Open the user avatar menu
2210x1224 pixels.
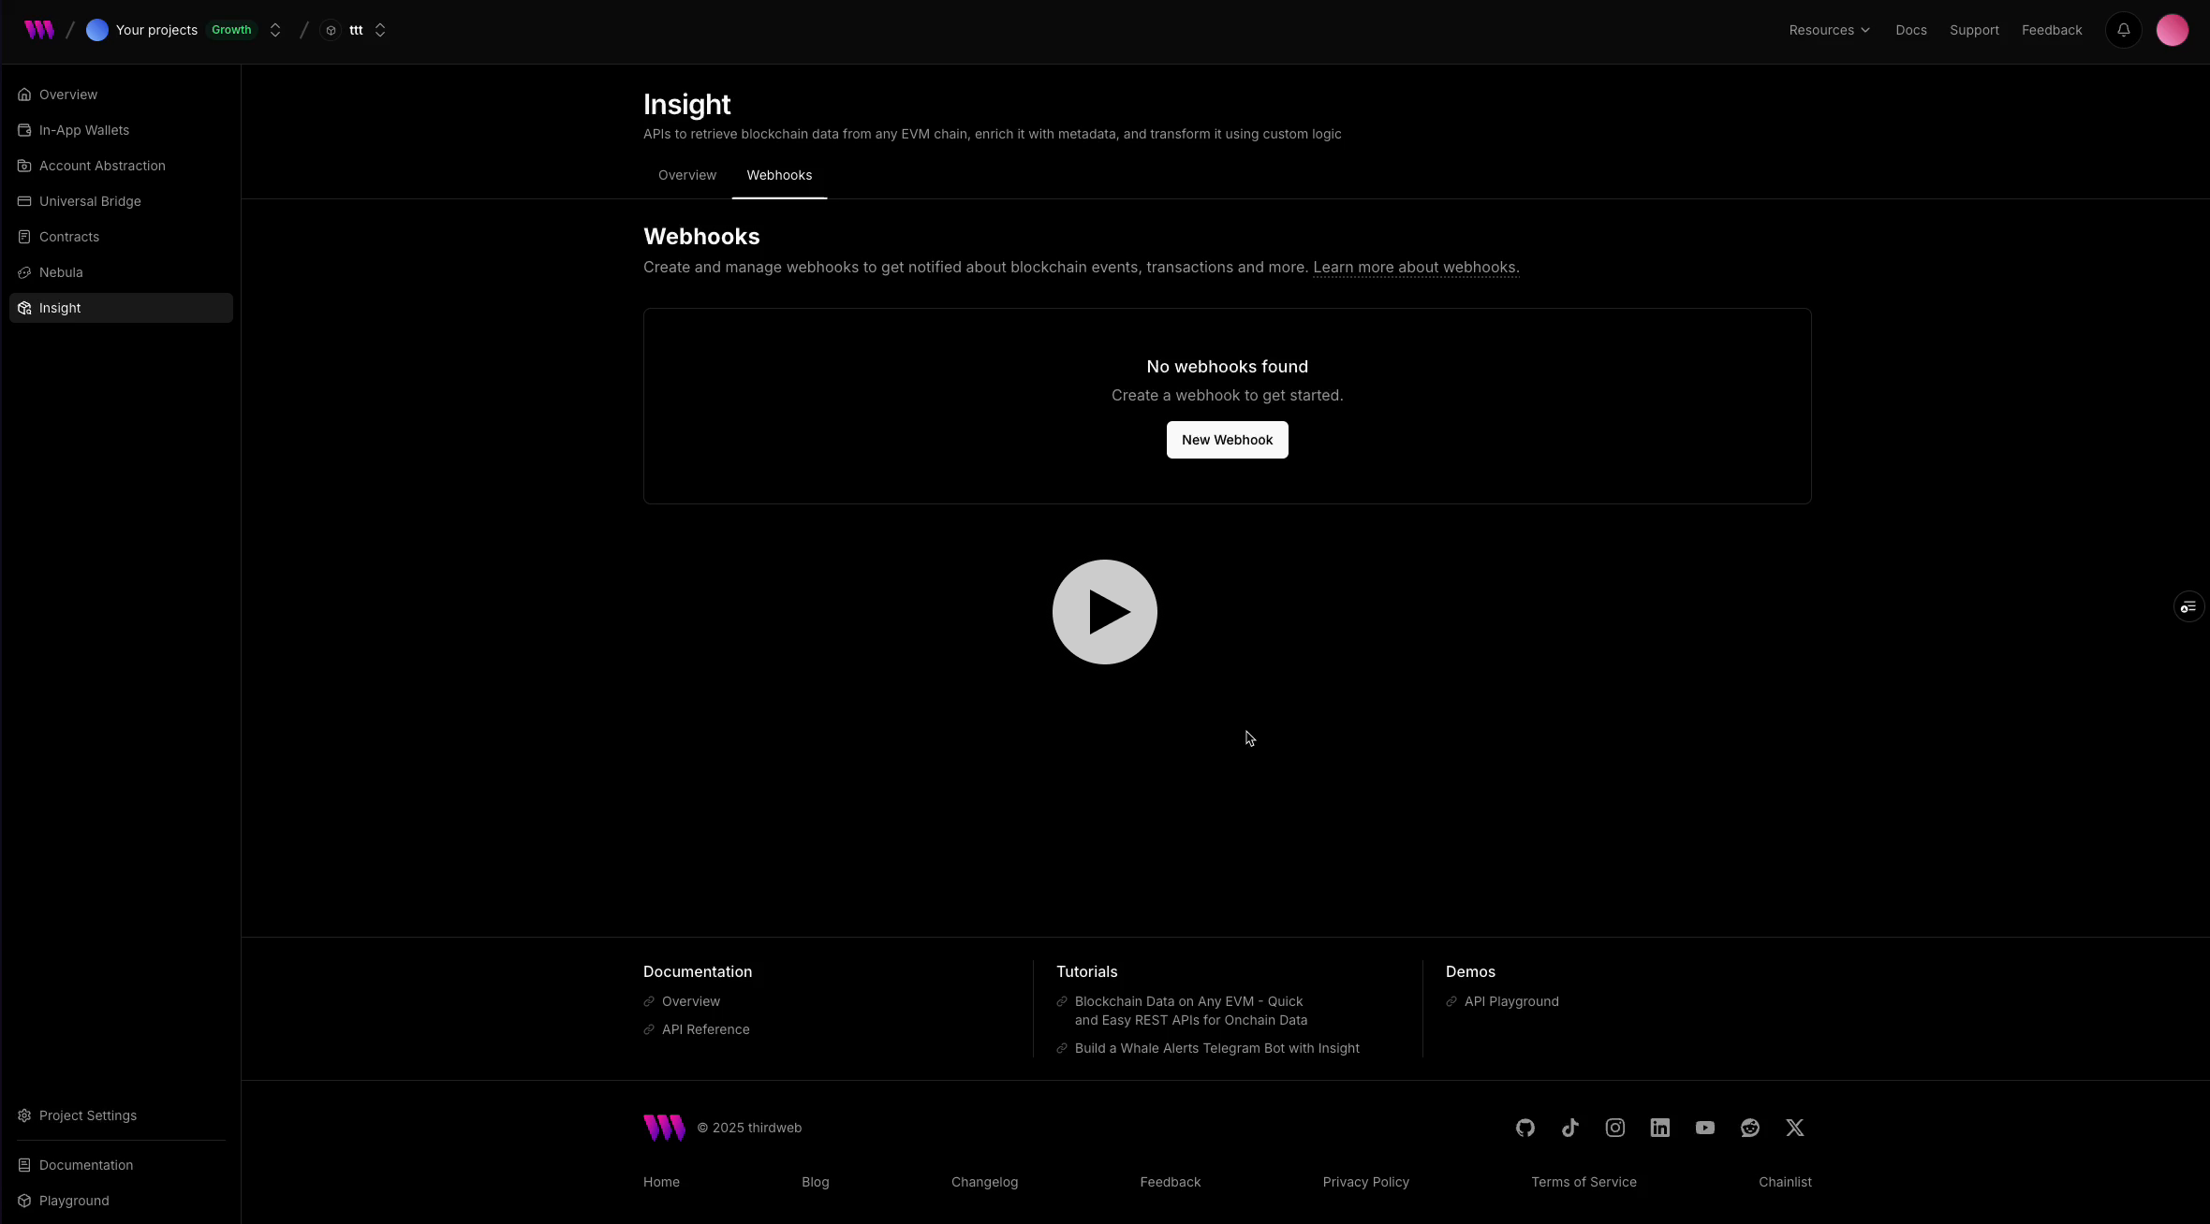[x=2173, y=30]
